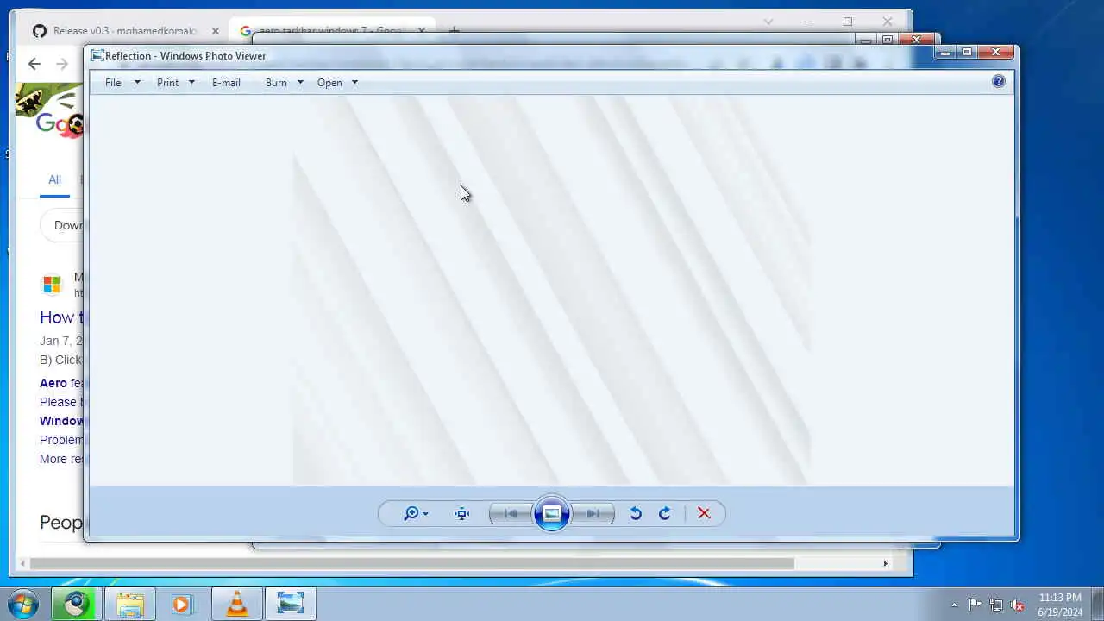Image resolution: width=1104 pixels, height=621 pixels.
Task: Click the Action Center flag icon
Action: [975, 605]
